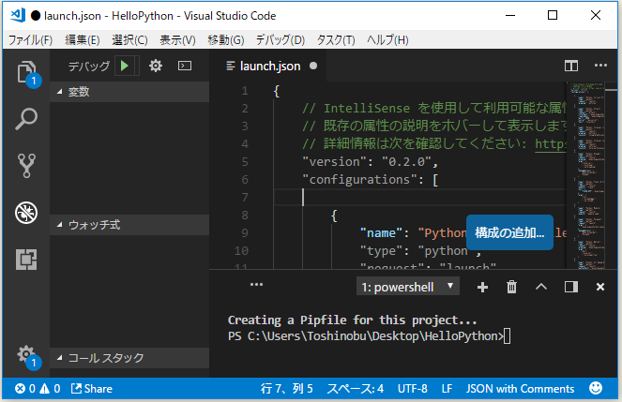This screenshot has height=402, width=622.
Task: Create a new terminal with plus icon
Action: pyautogui.click(x=482, y=287)
